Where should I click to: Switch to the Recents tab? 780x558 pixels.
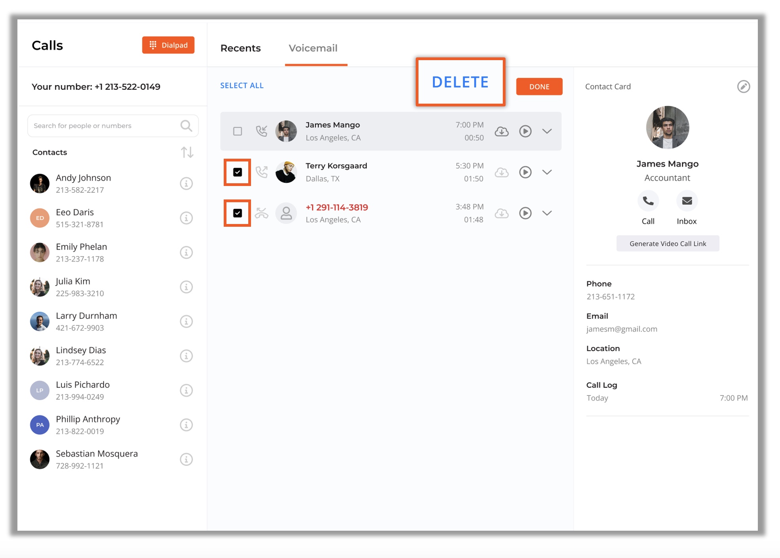[x=240, y=48]
